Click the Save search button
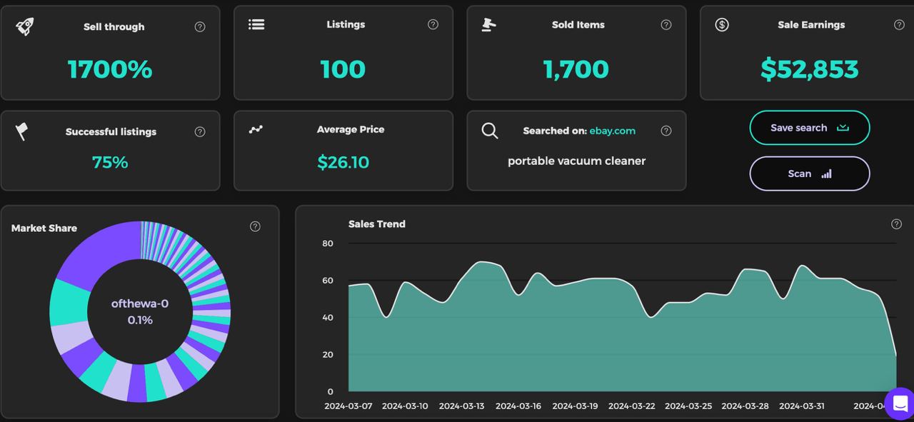This screenshot has width=914, height=422. point(810,128)
